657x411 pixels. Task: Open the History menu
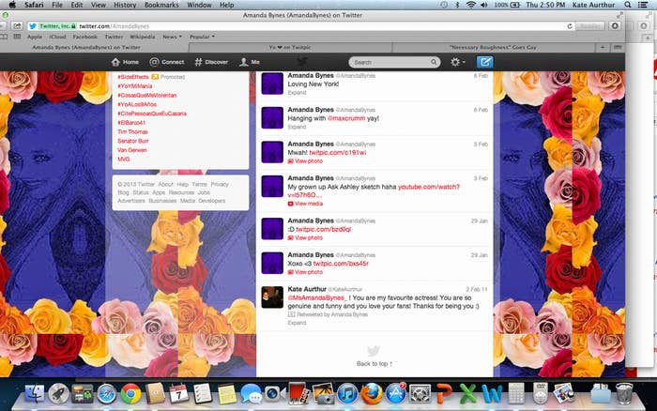(x=125, y=5)
